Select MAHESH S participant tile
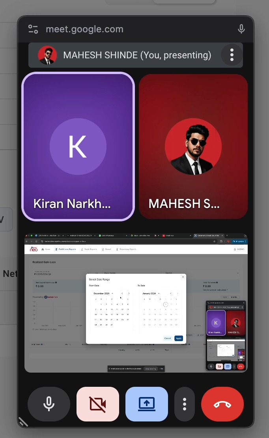 [x=193, y=147]
